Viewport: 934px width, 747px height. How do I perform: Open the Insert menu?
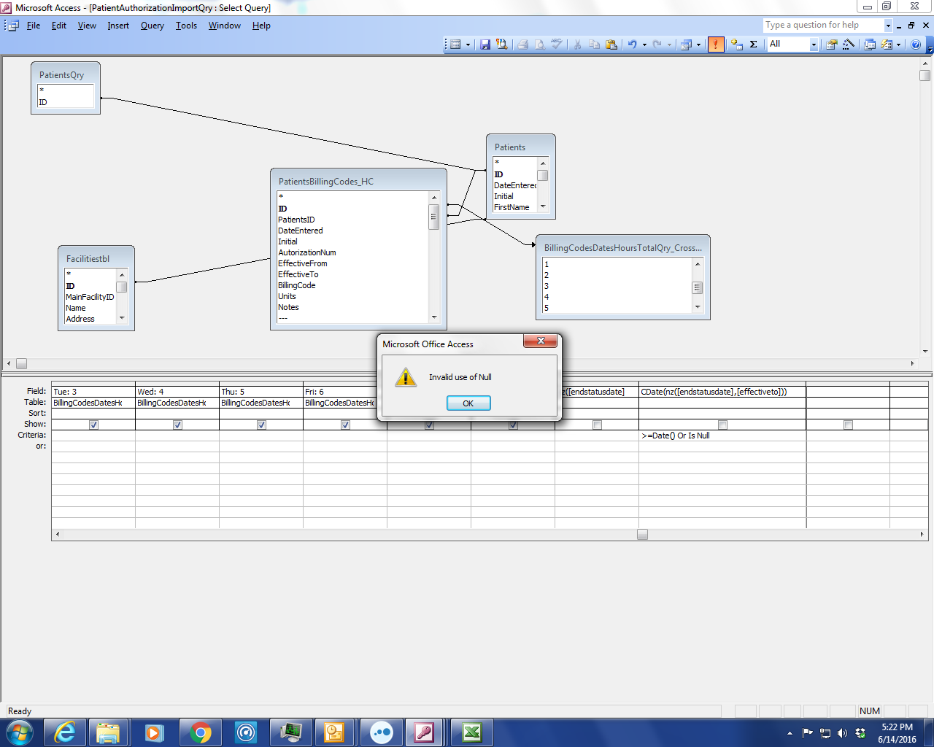pyautogui.click(x=118, y=26)
